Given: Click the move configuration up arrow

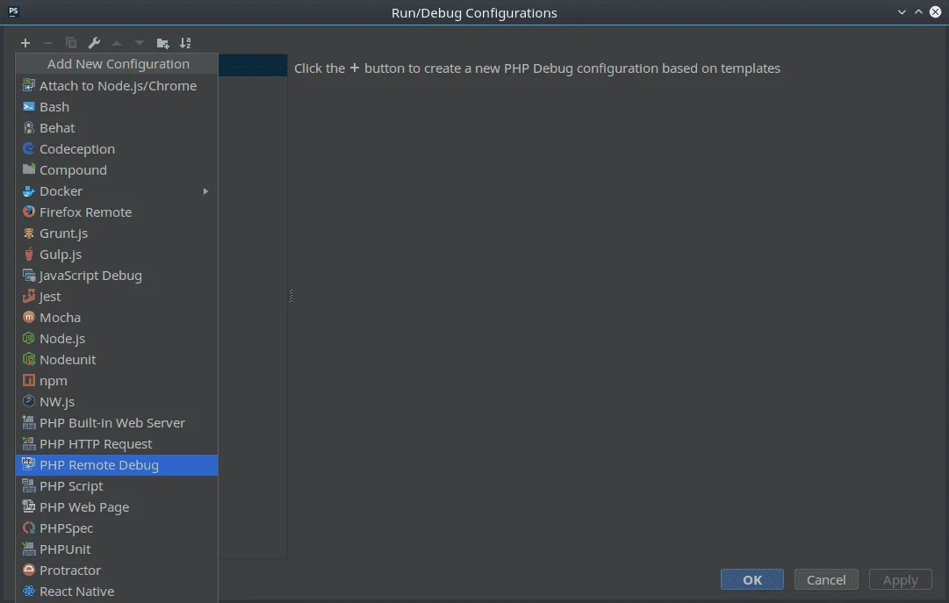Looking at the screenshot, I should (116, 43).
